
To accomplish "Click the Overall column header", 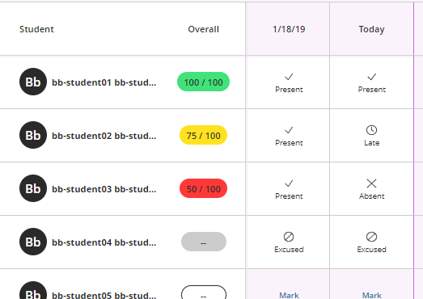I will point(203,29).
